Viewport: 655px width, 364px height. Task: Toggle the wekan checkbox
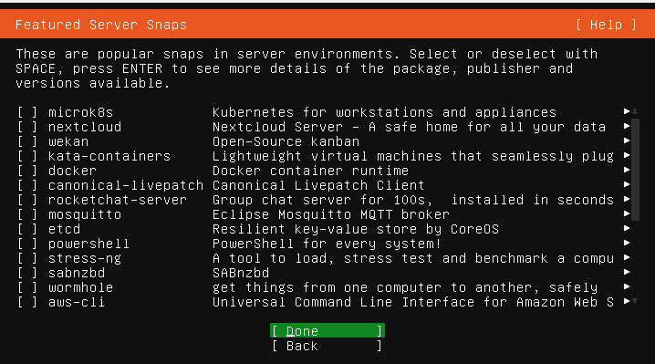point(27,141)
